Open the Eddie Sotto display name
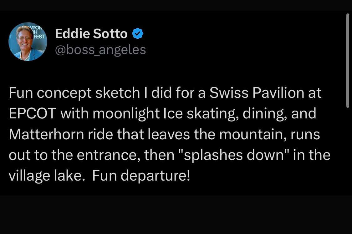 point(91,34)
